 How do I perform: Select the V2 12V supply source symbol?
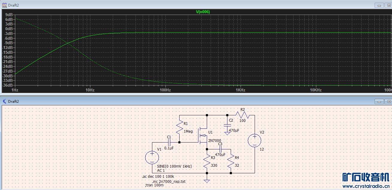pyautogui.click(x=255, y=141)
